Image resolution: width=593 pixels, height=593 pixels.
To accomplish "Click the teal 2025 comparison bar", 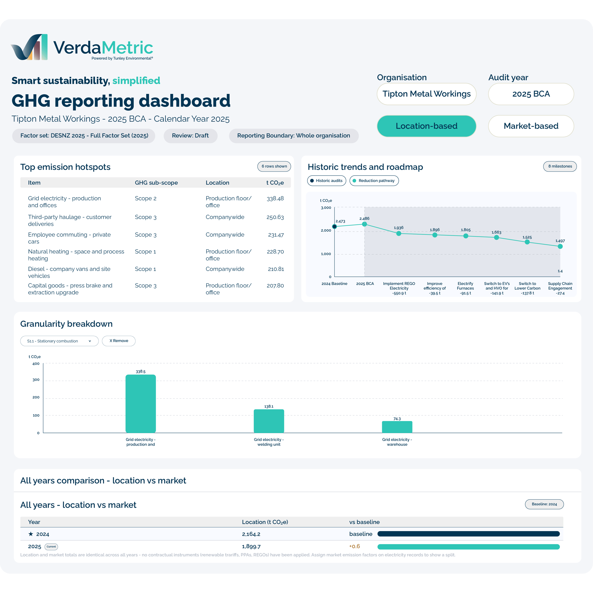I will (x=468, y=546).
